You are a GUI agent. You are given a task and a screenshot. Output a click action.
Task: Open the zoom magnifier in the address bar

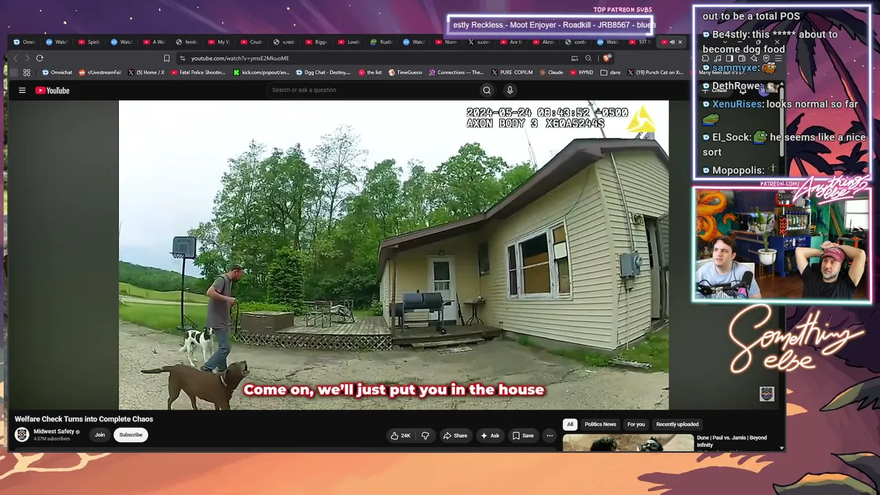(x=588, y=58)
